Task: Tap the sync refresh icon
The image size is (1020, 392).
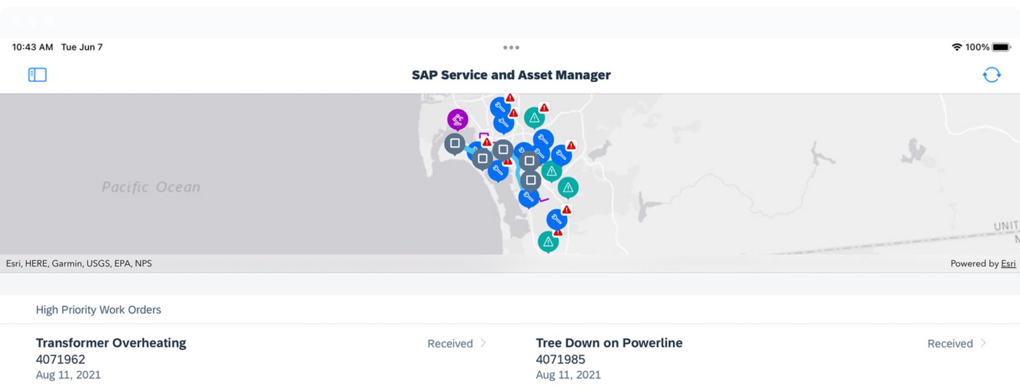Action: [x=991, y=75]
